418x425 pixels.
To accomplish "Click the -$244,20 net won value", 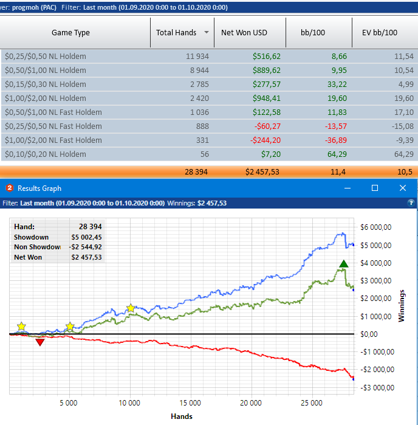I will pyautogui.click(x=266, y=140).
